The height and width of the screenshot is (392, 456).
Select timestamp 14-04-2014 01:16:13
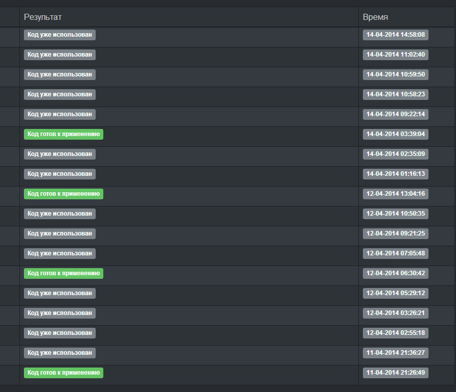pyautogui.click(x=395, y=174)
